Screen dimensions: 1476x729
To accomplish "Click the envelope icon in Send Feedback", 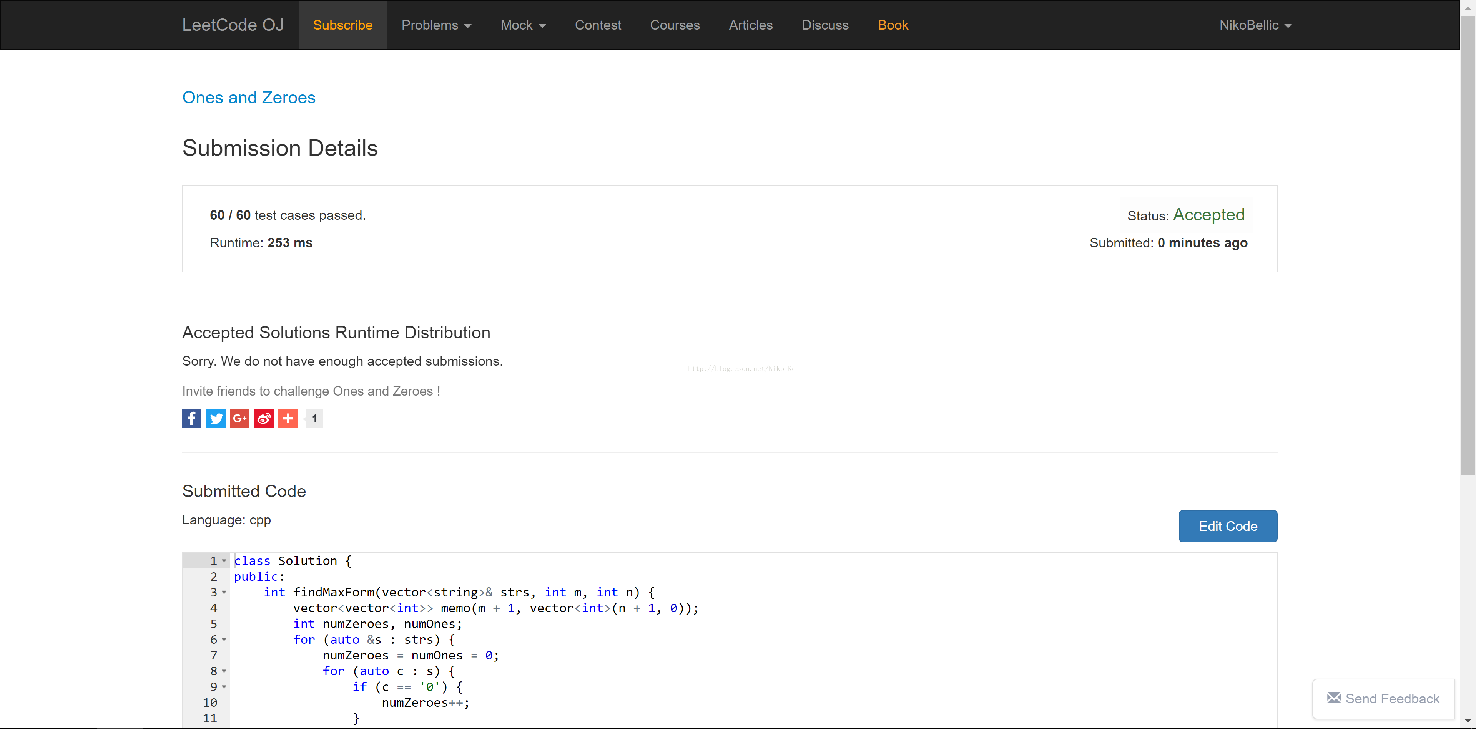I will coord(1334,698).
